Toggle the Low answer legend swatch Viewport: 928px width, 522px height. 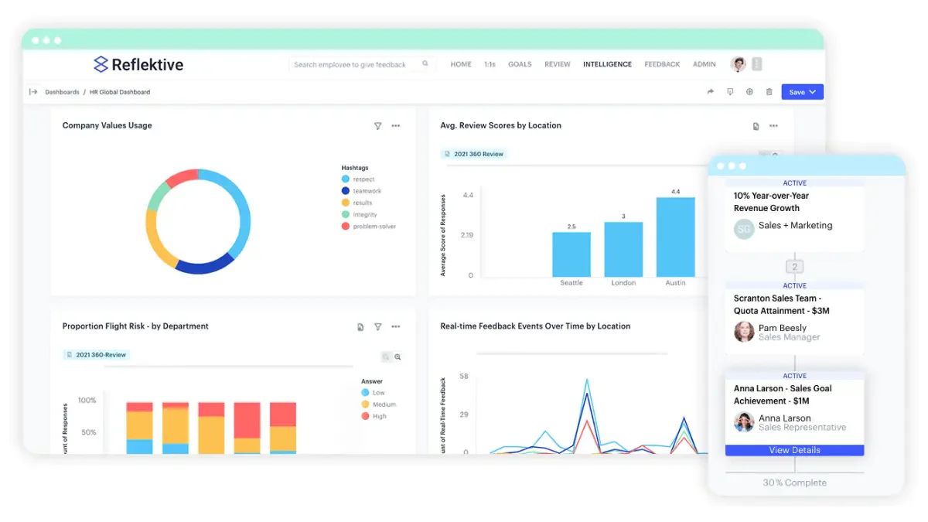coord(365,393)
